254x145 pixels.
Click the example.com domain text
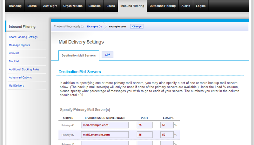pyautogui.click(x=117, y=27)
